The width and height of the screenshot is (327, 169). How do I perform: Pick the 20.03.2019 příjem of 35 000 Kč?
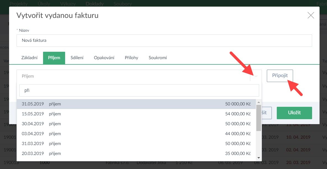[136, 154]
